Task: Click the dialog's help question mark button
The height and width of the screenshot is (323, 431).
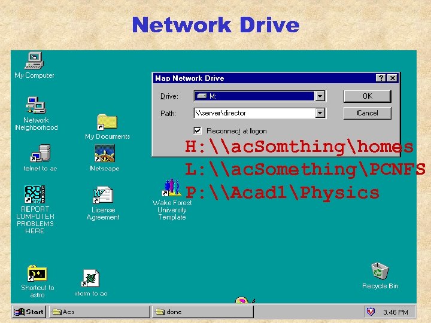Action: pyautogui.click(x=381, y=78)
